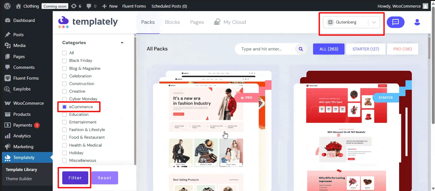This screenshot has width=435, height=191.
Task: Check the Health & Medical checkbox
Action: point(64,145)
